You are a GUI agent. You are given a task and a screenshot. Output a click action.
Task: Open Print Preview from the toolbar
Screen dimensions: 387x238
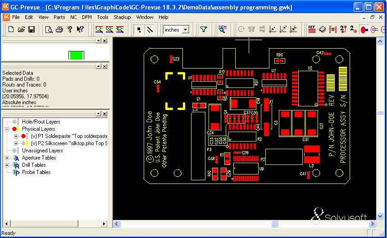pos(49,29)
